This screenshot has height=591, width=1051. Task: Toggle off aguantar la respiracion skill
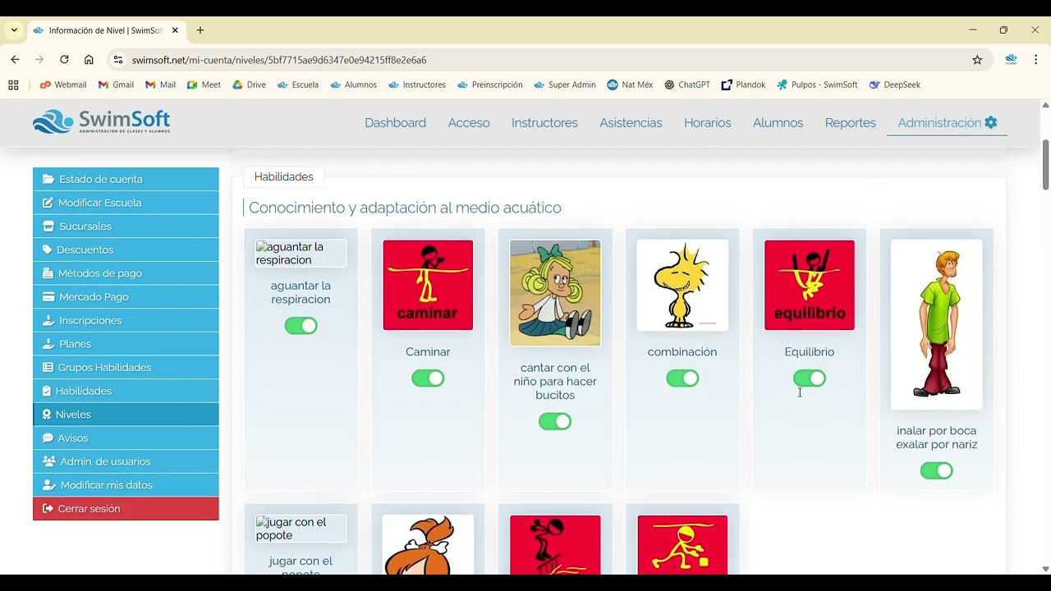(301, 326)
